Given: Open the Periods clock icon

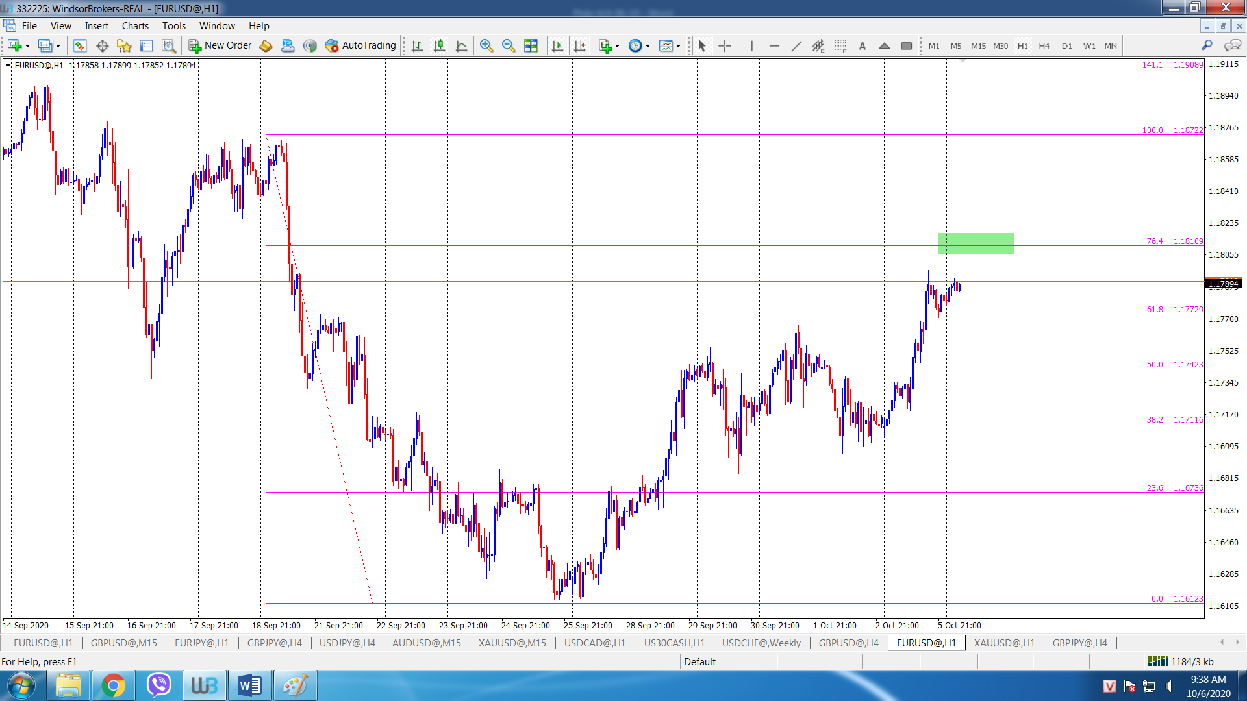Looking at the screenshot, I should 635,45.
